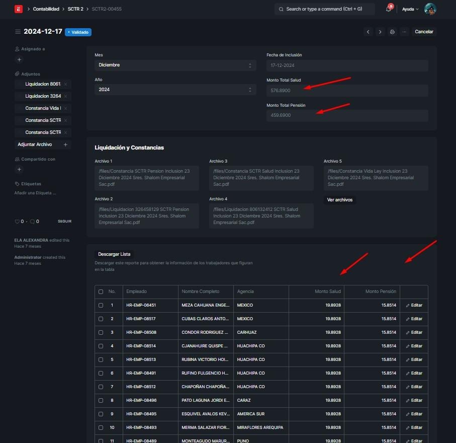Viewport: 456px width, 443px height.
Task: Select checkbox for row 5 RUBINA VICTORIO
Action: (101, 360)
